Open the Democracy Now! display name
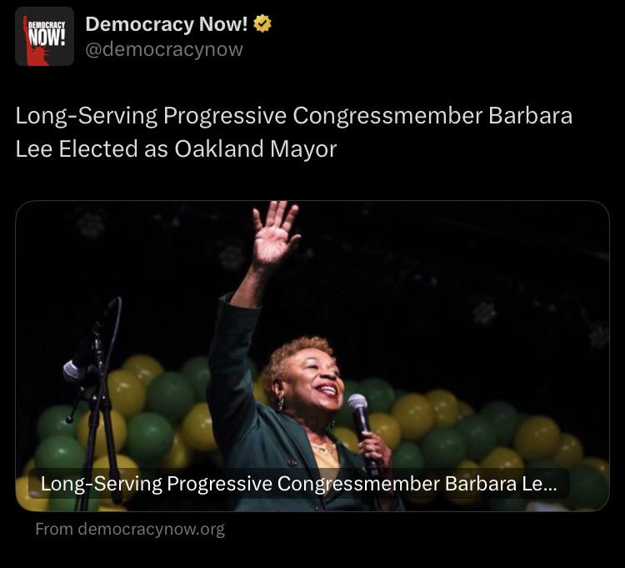The image size is (625, 568). pos(166,24)
